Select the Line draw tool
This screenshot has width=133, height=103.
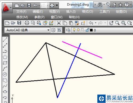(5, 40)
